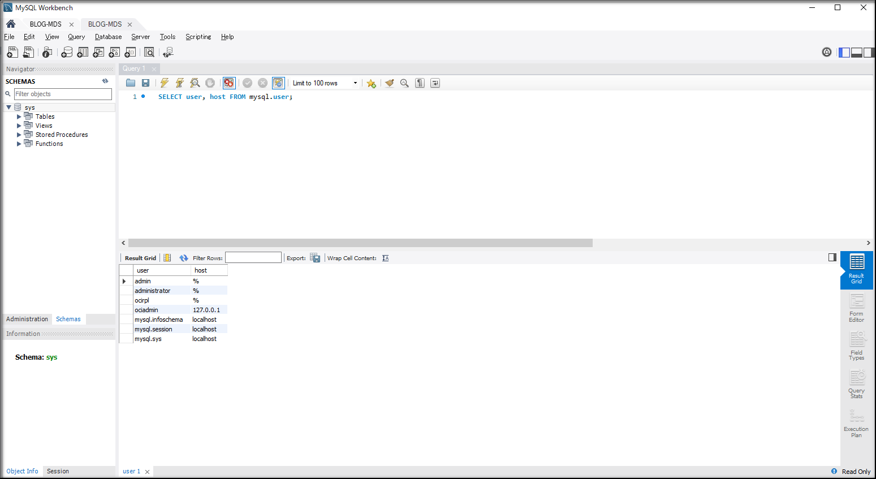This screenshot has height=479, width=876.
Task: Switch to the Administration tab
Action: 27,319
